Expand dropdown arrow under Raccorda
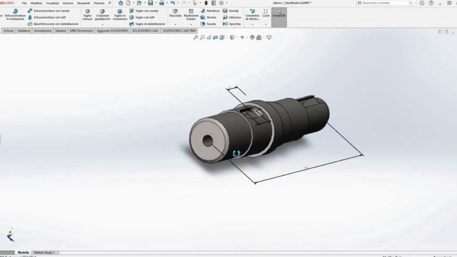Viewport: 457px width, 257px height. 175,24
